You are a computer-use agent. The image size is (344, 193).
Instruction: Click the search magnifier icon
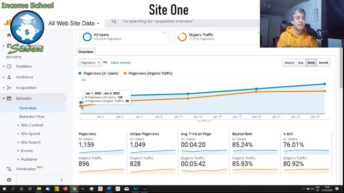click(x=114, y=21)
